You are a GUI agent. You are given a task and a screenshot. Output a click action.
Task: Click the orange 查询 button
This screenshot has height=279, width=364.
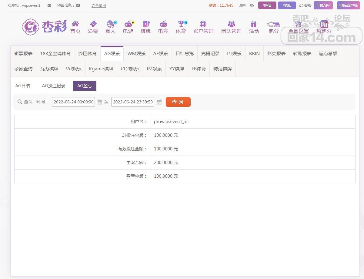tap(178, 102)
